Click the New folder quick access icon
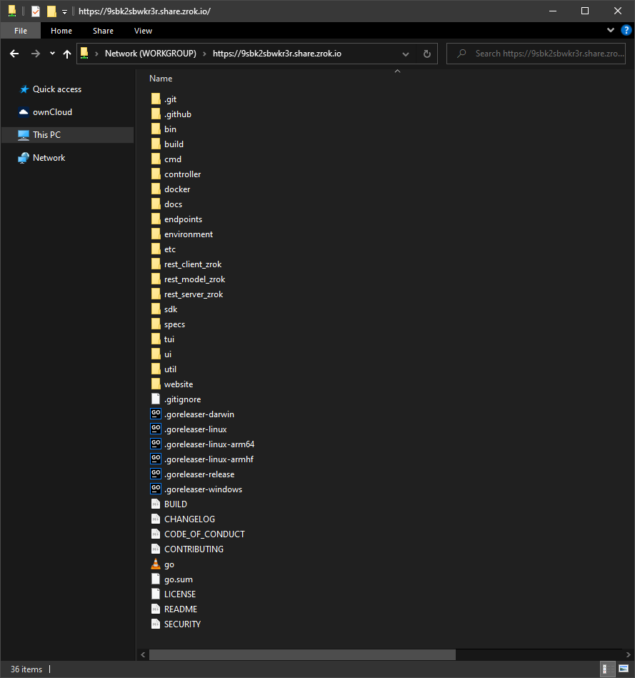 [51, 11]
